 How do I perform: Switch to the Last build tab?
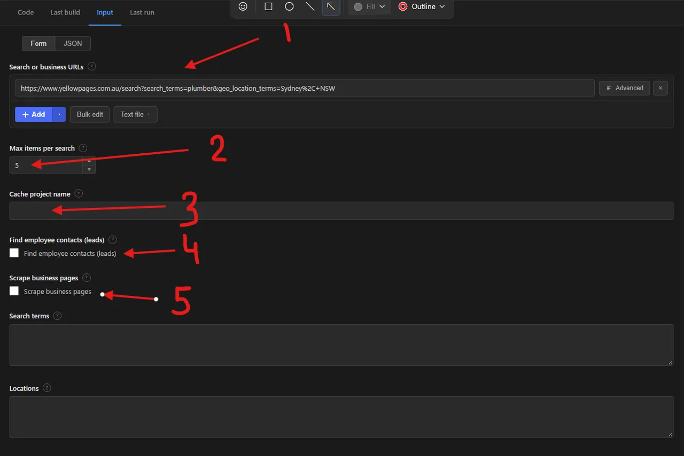tap(65, 12)
